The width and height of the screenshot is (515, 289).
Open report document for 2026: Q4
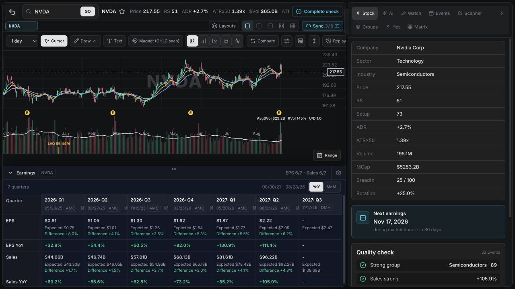tap(211, 208)
